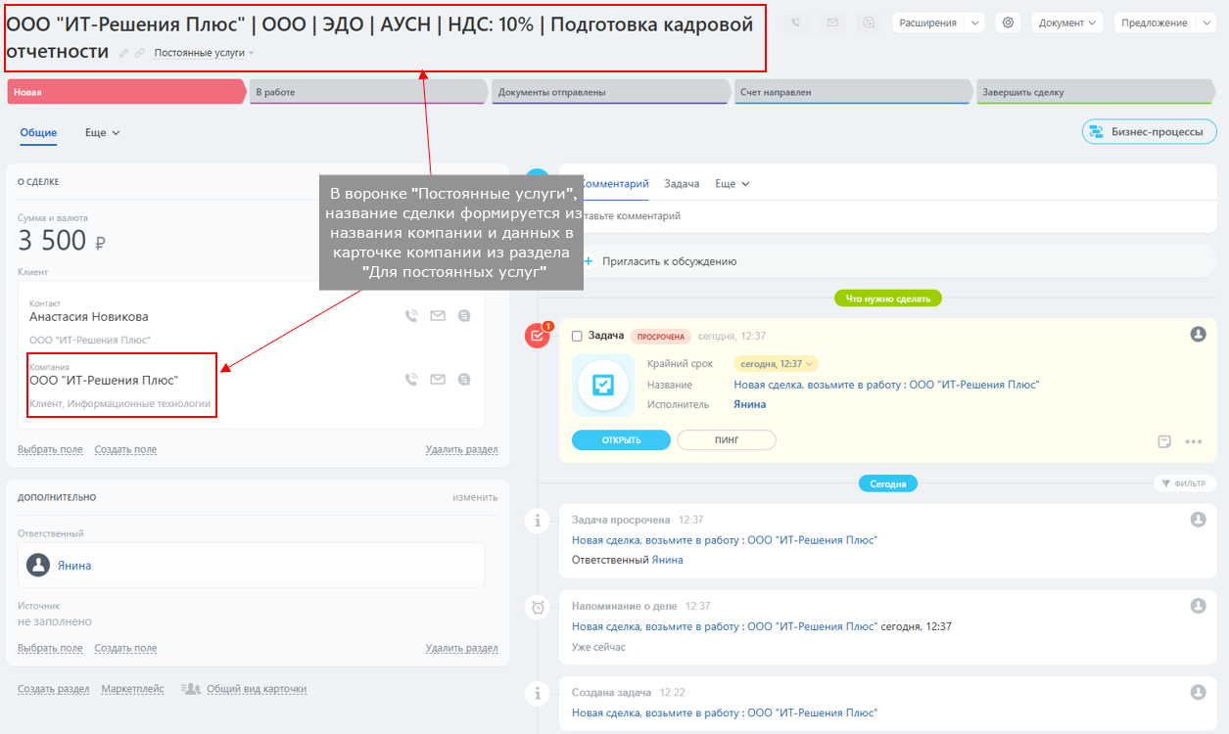1229x734 pixels.
Task: Open the Документ dropdown
Action: 1067,23
